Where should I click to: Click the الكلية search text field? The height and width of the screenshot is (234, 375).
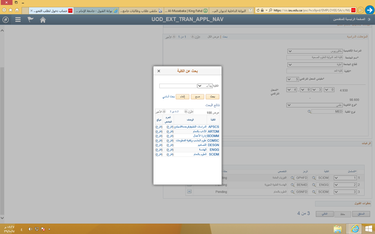[x=178, y=86]
